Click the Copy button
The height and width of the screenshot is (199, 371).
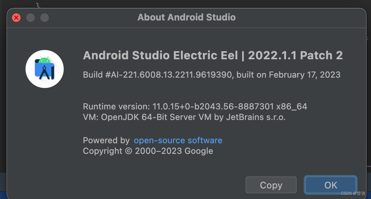point(271,185)
